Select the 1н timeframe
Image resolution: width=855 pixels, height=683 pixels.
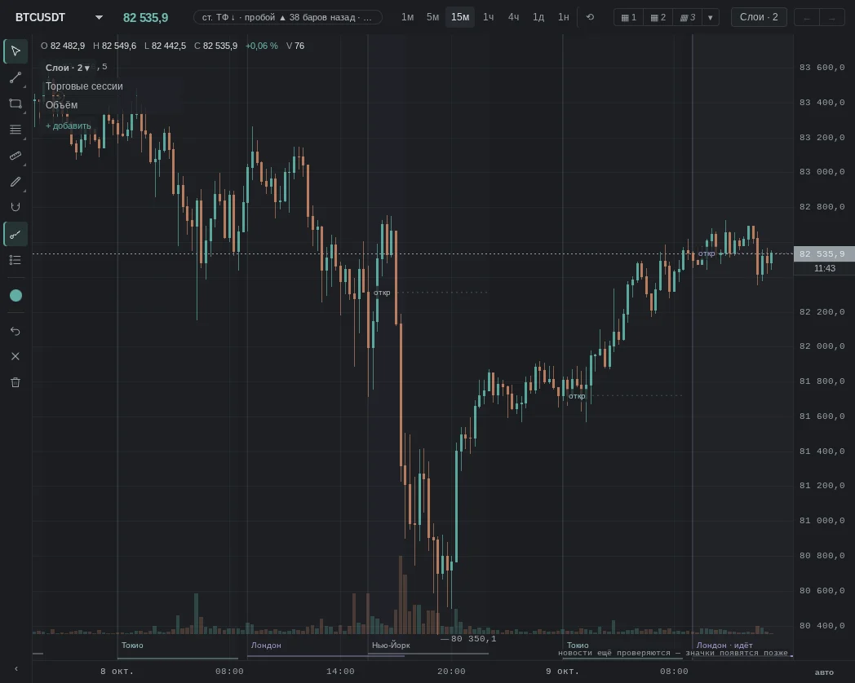tap(564, 17)
